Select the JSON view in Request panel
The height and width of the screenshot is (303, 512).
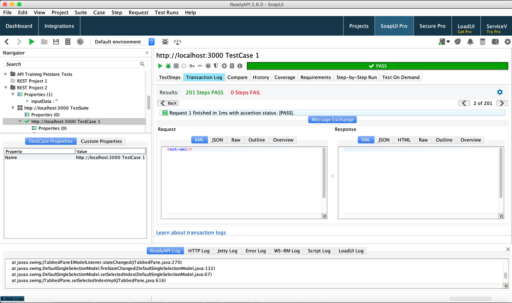pyautogui.click(x=217, y=140)
